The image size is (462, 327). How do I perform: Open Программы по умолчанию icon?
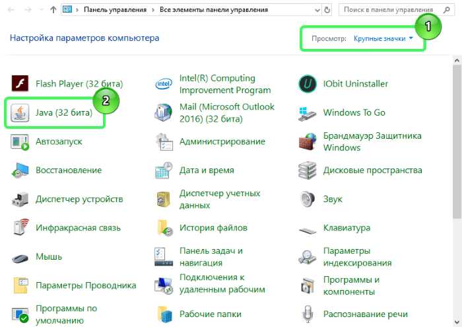[20, 314]
